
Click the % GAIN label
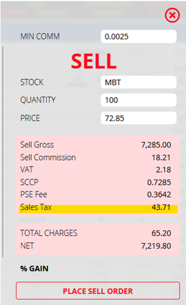[x=34, y=269]
